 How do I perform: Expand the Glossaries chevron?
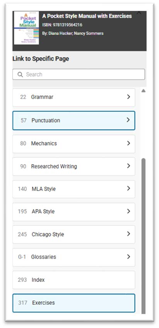point(129,257)
